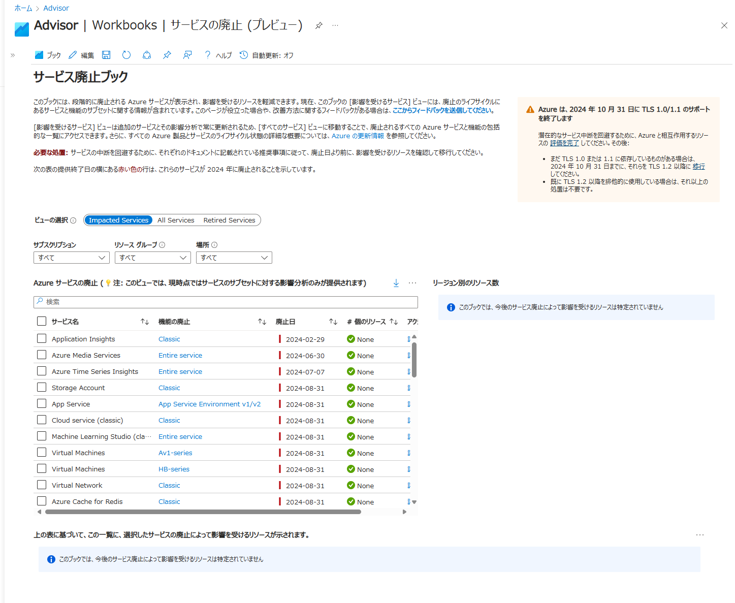Switch to Retired Services view
The height and width of the screenshot is (603, 735).
tap(230, 220)
